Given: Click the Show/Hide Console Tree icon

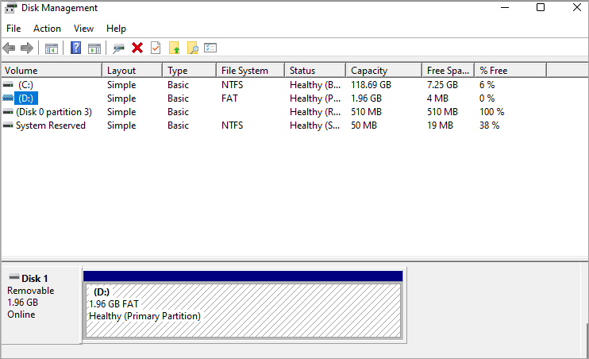Looking at the screenshot, I should 51,48.
